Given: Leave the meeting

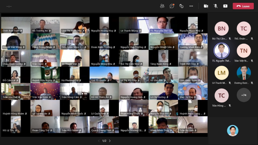Looking at the screenshot, I should click(x=243, y=6).
